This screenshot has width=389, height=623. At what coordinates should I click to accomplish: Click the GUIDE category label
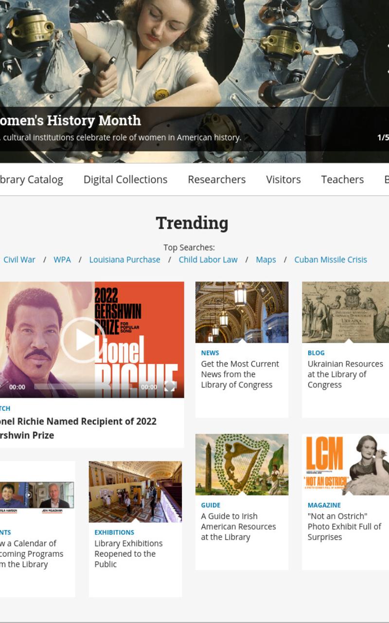coord(211,505)
